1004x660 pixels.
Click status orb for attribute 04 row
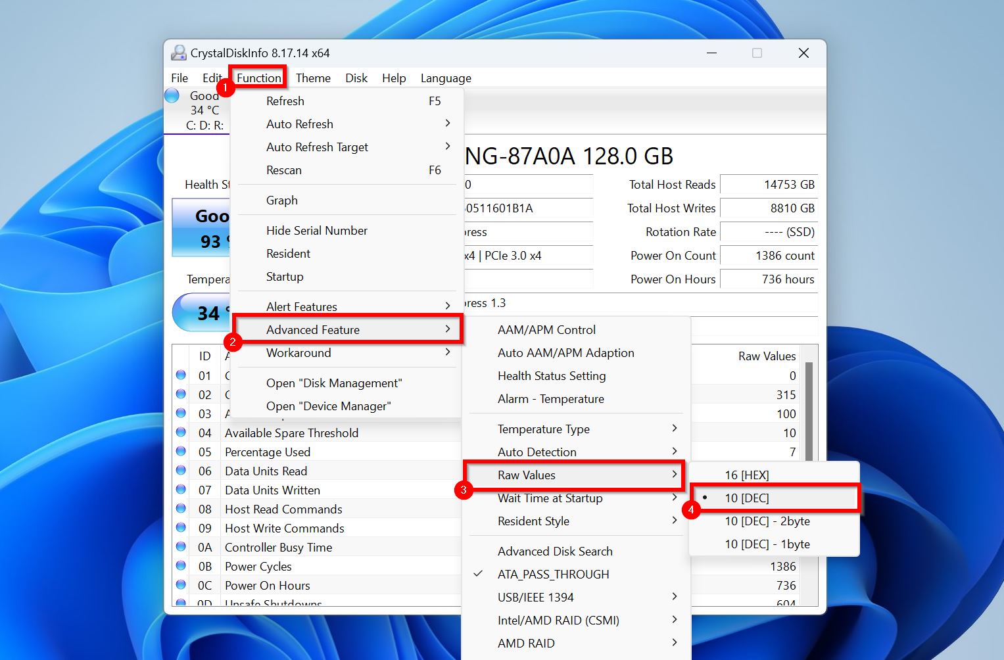(181, 433)
